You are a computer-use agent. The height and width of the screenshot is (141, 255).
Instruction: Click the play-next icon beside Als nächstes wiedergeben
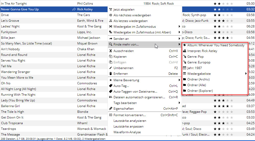click(111, 15)
